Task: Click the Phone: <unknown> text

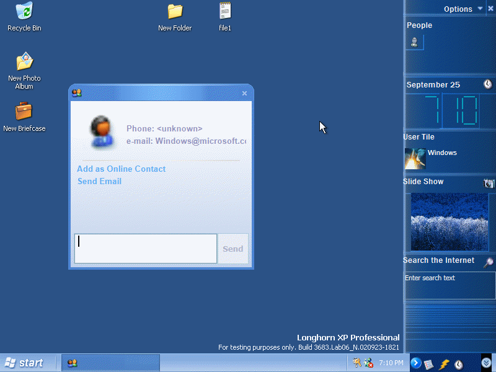Action: 164,128
